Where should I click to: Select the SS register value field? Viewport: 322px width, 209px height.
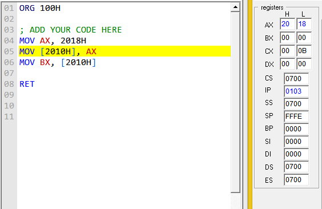tap(296, 104)
